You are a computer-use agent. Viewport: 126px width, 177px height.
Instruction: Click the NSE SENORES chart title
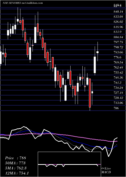[x=12, y=3]
